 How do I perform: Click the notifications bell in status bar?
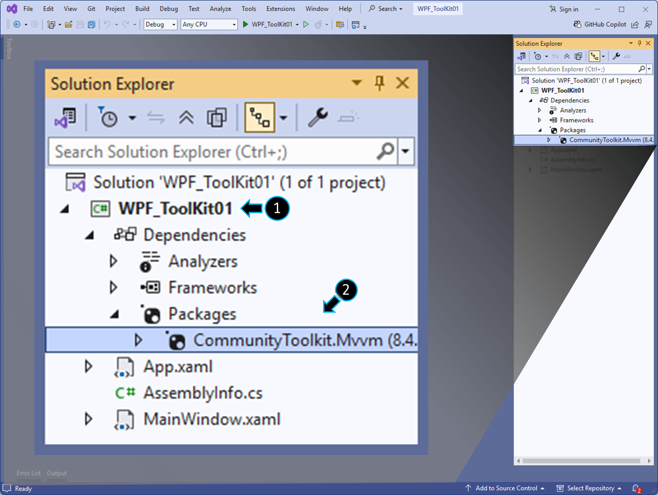click(x=636, y=488)
